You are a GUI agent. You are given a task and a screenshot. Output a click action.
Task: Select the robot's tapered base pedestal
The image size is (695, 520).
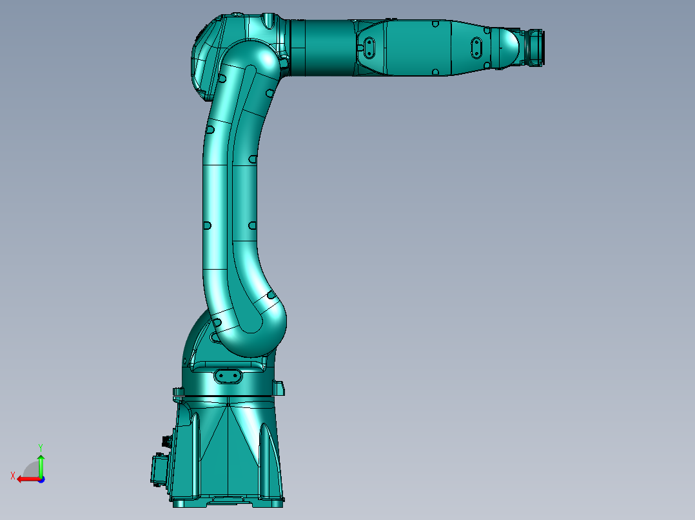[x=228, y=451]
